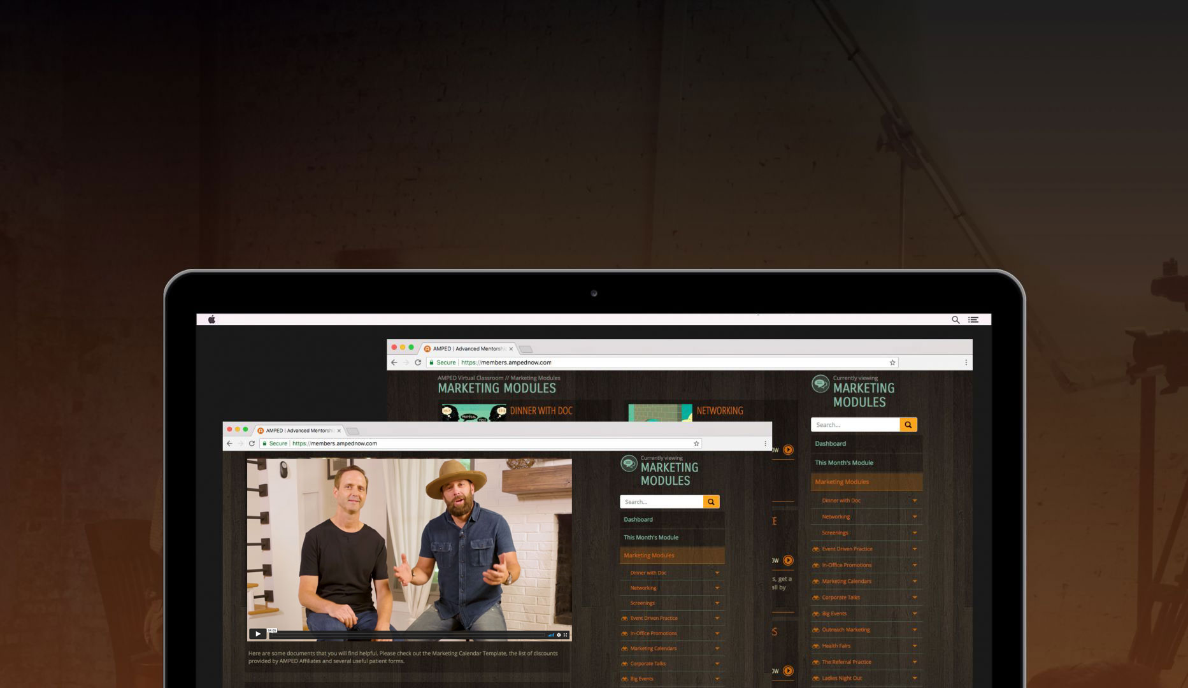Open Big Events link in back window
Viewport: 1188px width, 688px height.
(x=834, y=614)
